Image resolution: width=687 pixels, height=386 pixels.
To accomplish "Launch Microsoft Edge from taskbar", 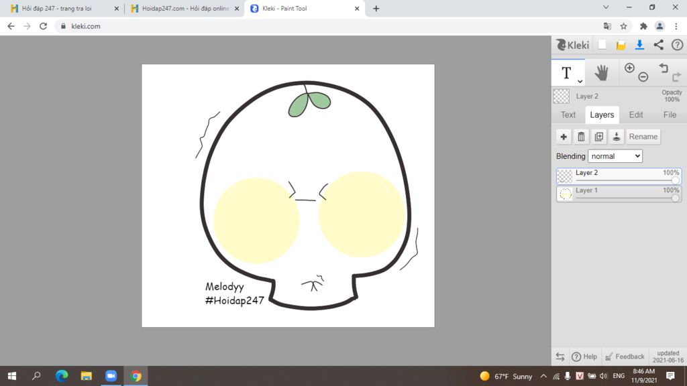I will pyautogui.click(x=62, y=376).
